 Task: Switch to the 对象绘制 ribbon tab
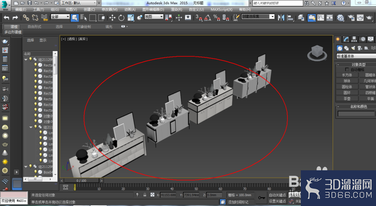click(x=84, y=27)
